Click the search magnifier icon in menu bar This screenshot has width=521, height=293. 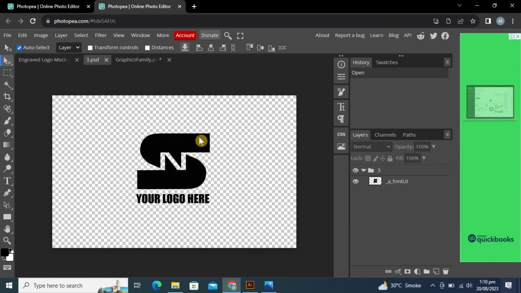point(228,35)
